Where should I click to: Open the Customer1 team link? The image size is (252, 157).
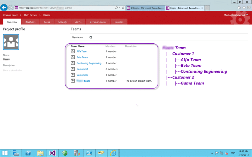[x=82, y=69]
